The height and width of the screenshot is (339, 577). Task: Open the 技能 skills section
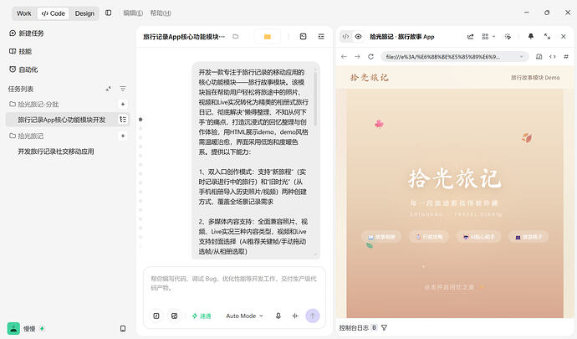click(x=21, y=51)
